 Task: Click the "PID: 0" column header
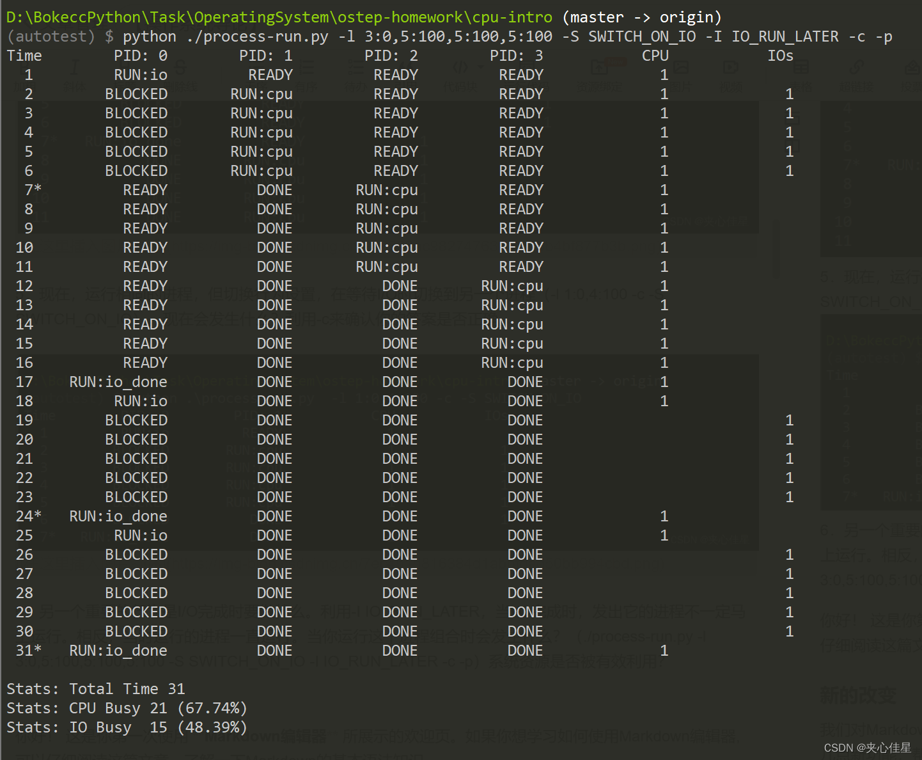click(141, 56)
